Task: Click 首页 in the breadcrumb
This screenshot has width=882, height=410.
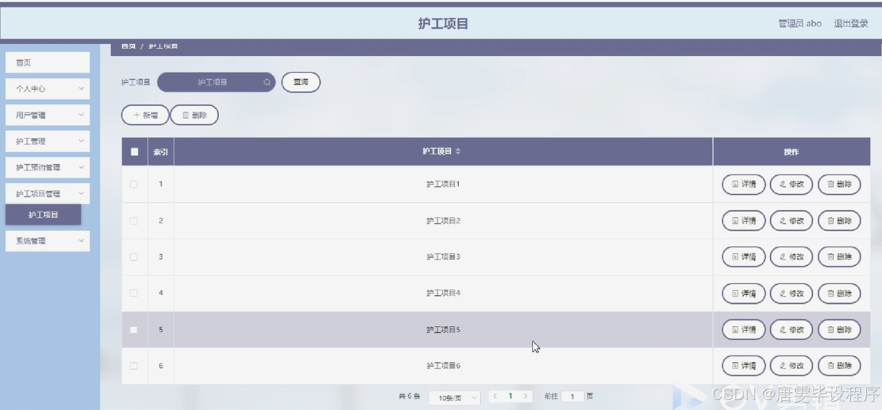Action: [128, 47]
